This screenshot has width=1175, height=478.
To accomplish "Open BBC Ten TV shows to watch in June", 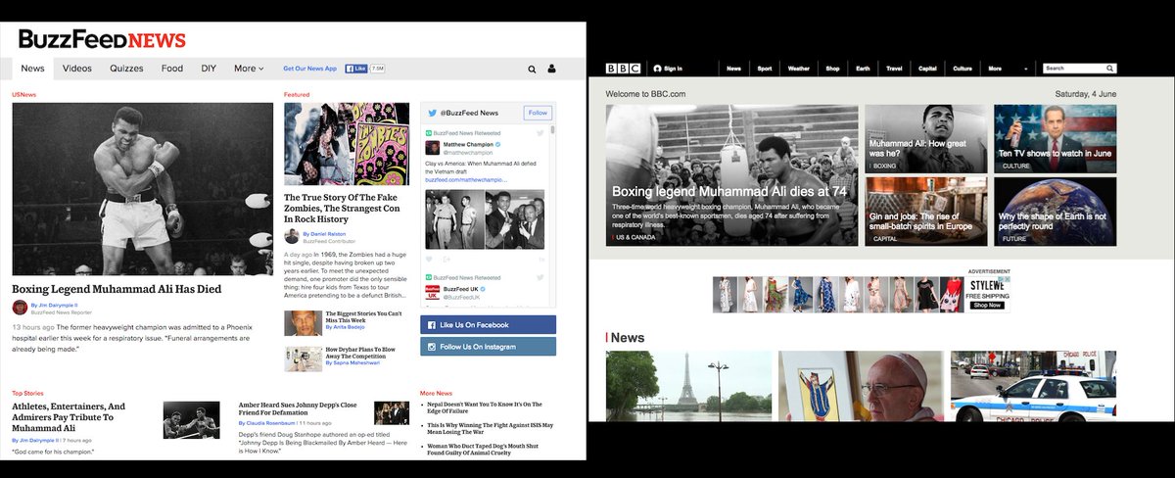I will click(1055, 138).
